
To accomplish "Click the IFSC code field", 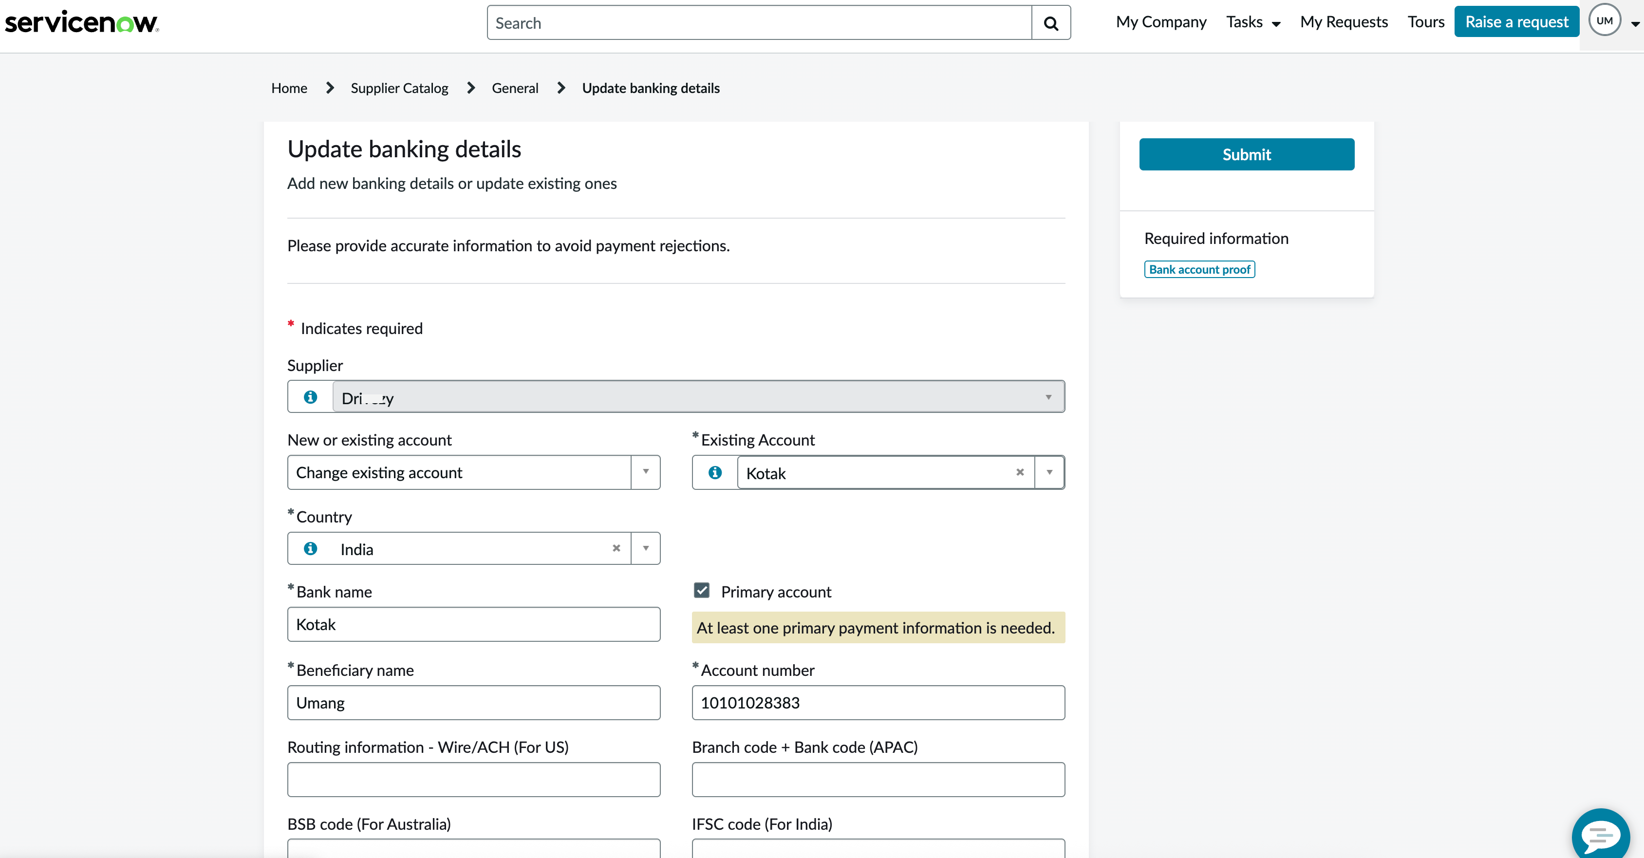I will [x=878, y=849].
